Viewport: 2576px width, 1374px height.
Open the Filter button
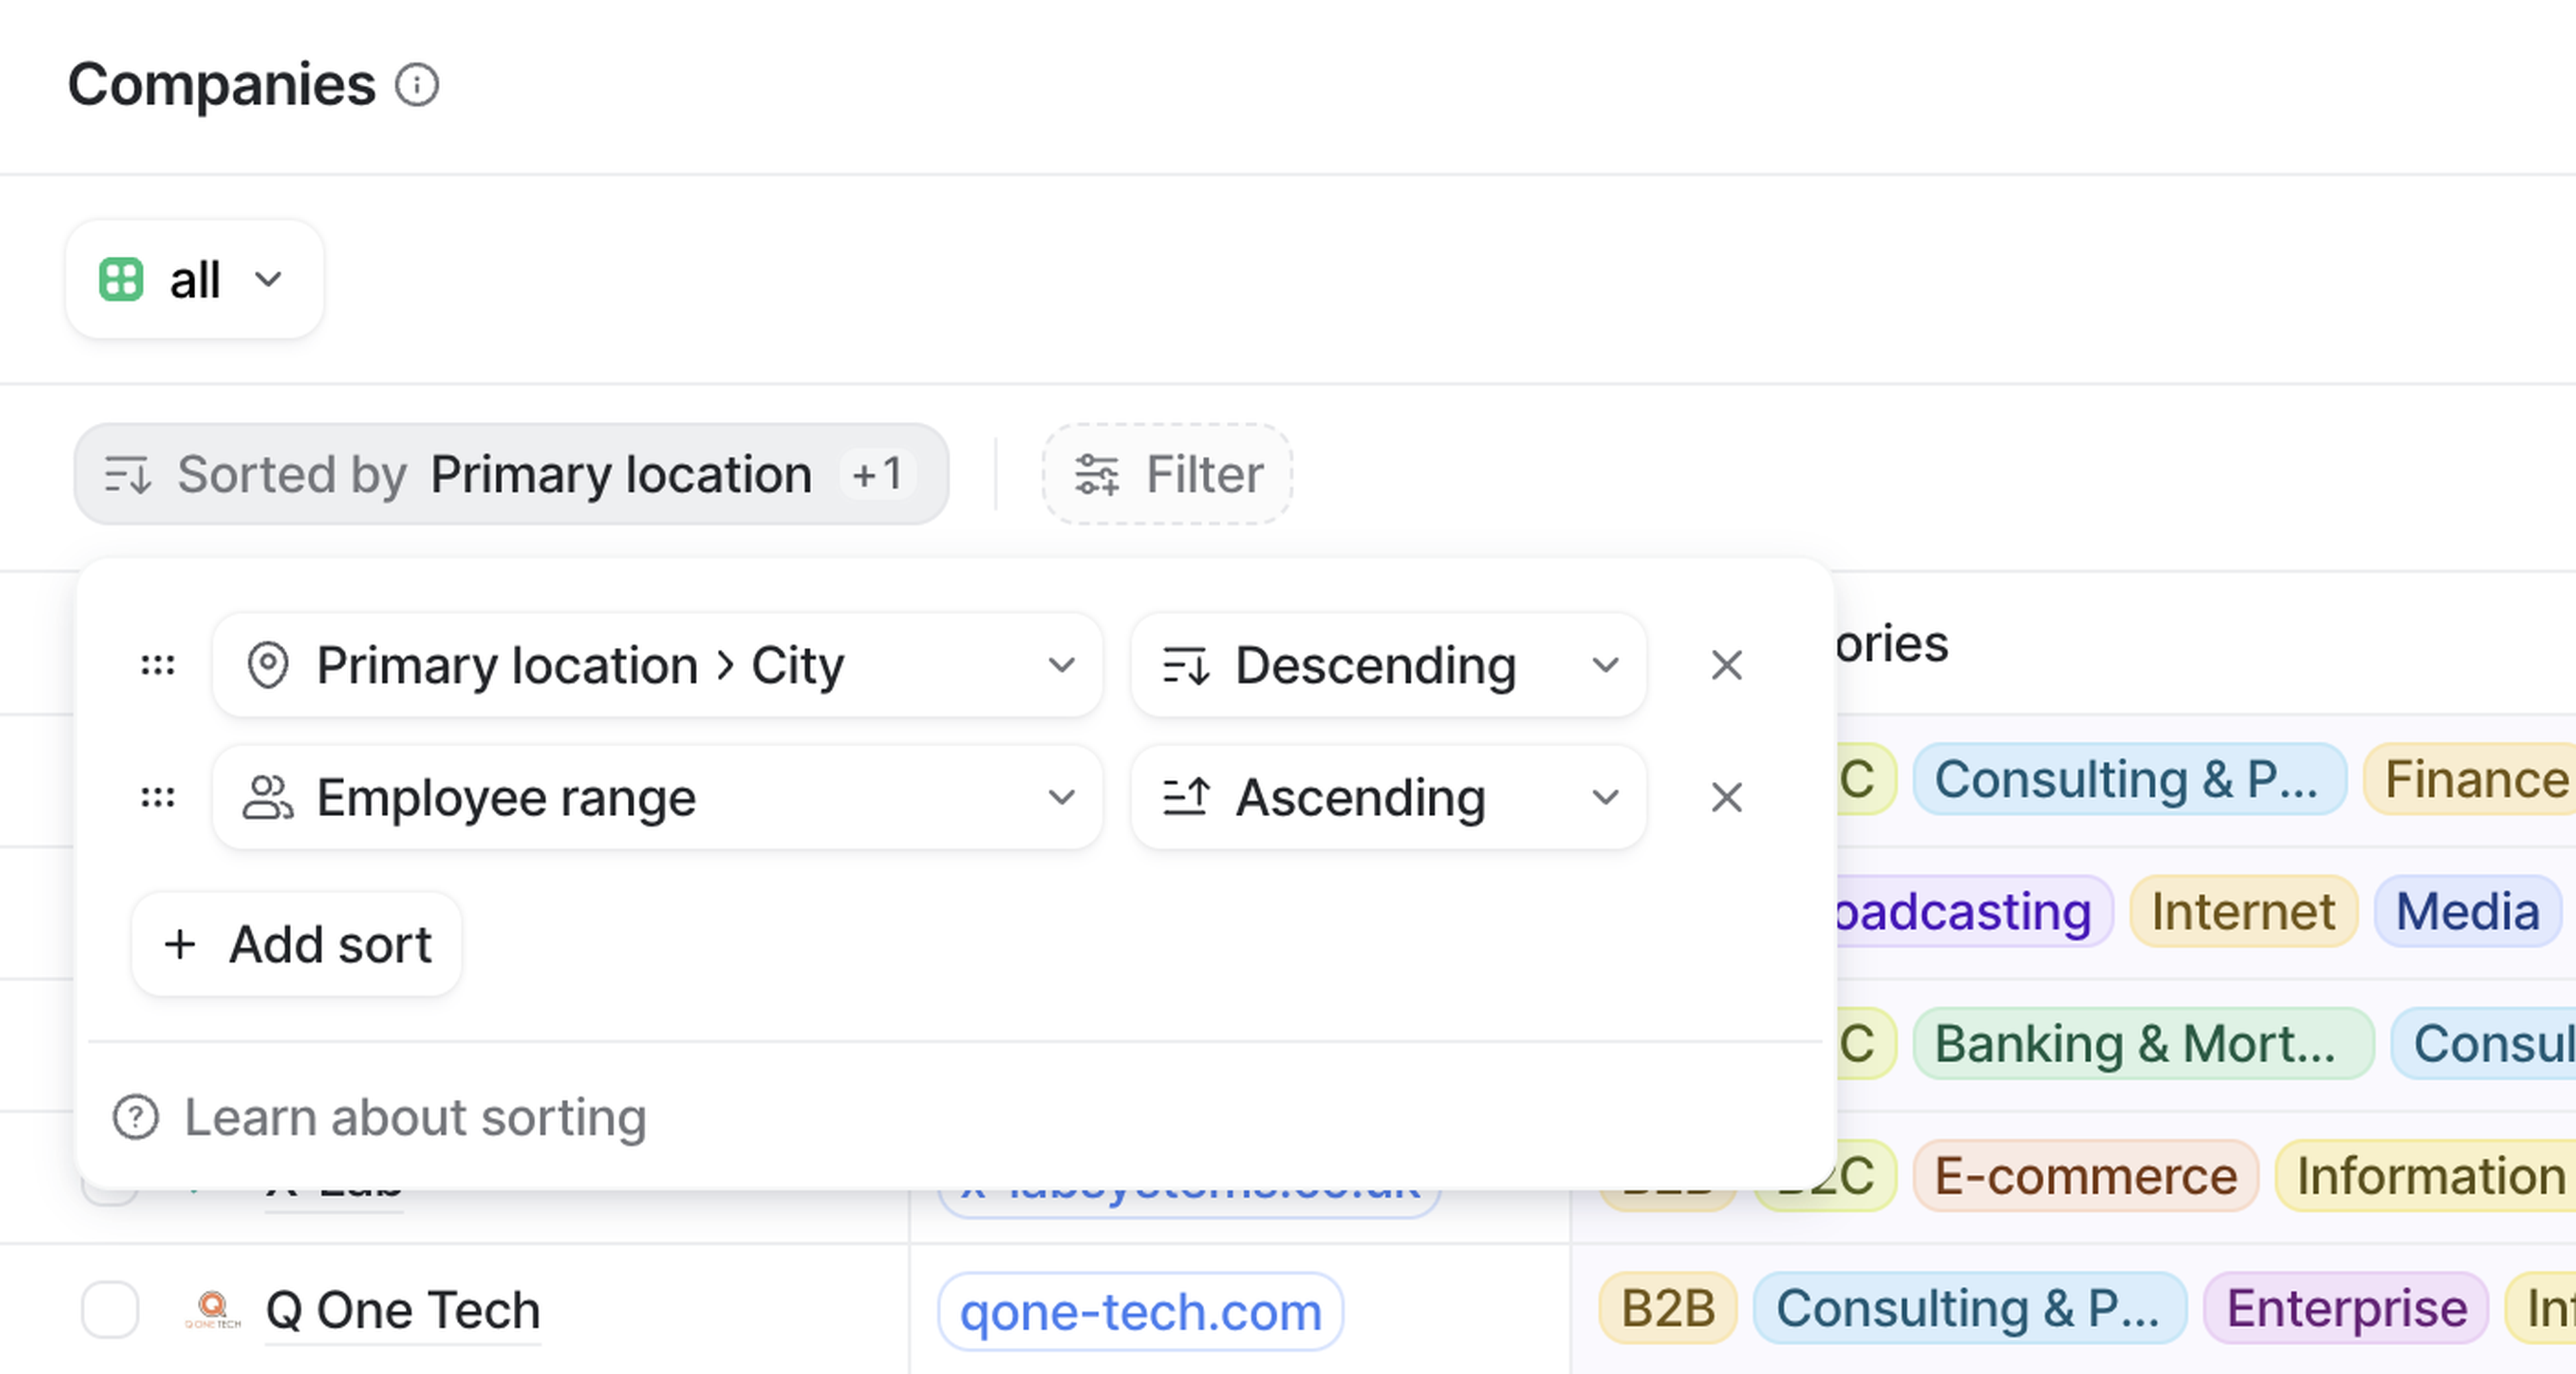point(1167,475)
